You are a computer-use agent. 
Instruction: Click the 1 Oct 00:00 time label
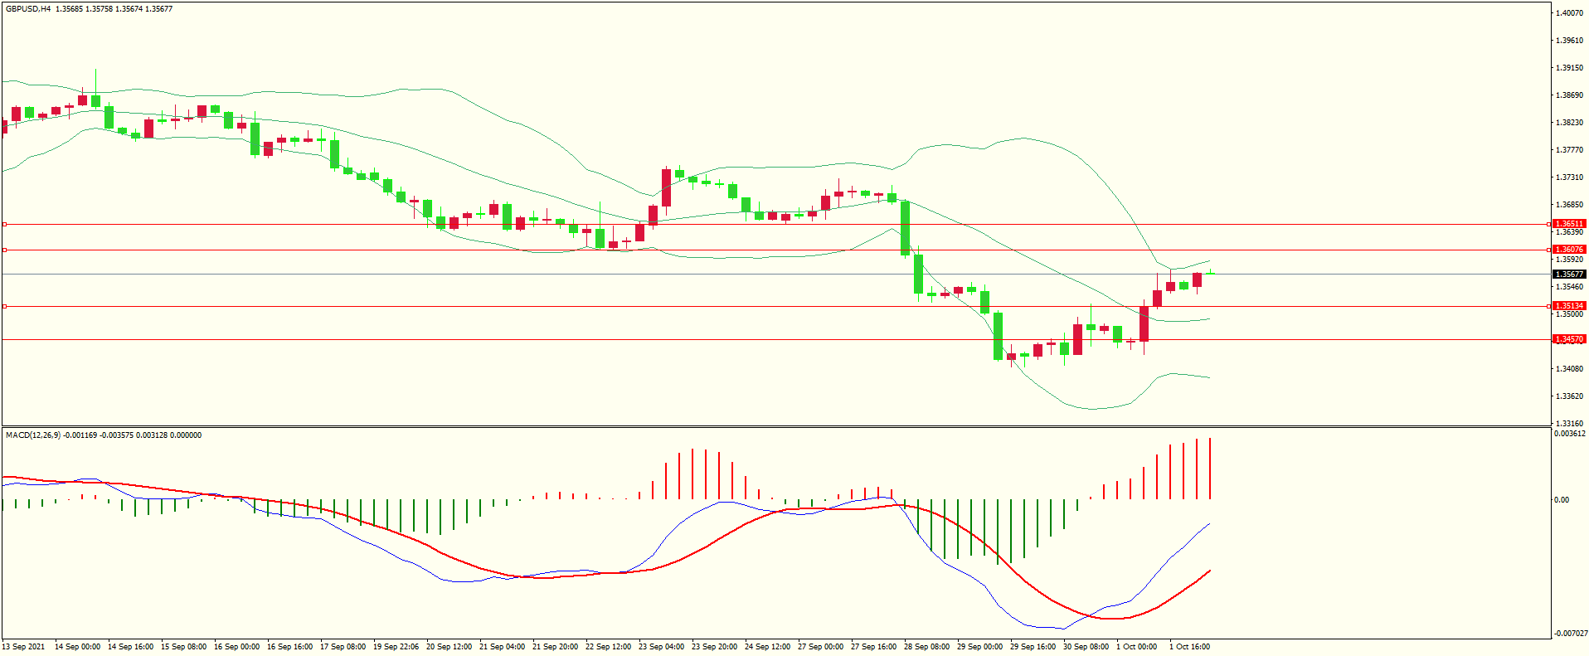[x=1136, y=647]
